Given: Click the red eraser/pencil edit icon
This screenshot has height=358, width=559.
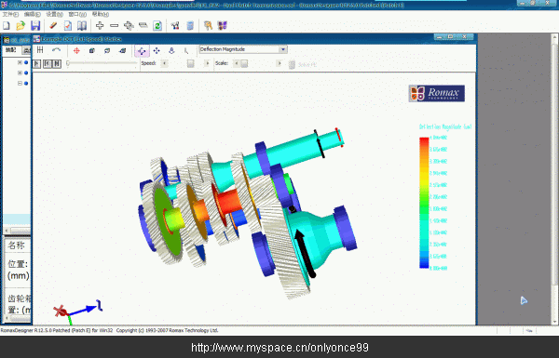Looking at the screenshot, I should [53, 26].
